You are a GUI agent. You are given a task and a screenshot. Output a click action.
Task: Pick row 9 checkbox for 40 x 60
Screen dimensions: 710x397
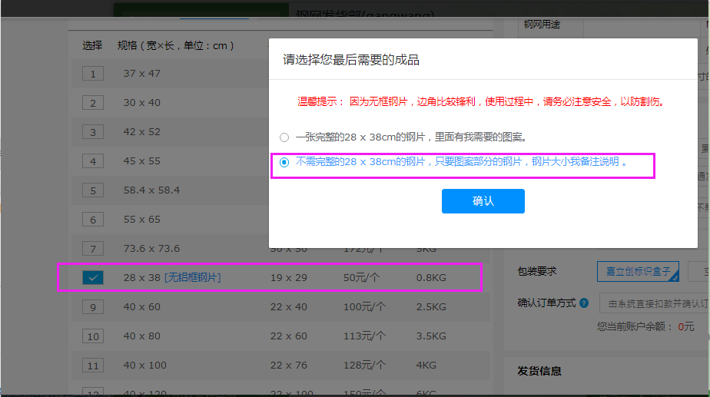point(93,307)
